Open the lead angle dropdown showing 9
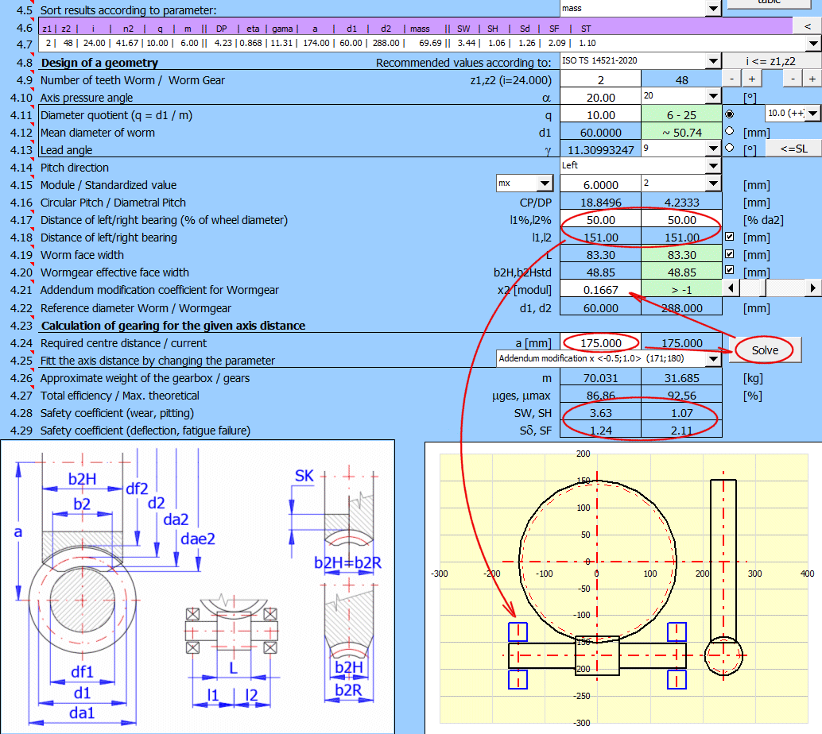 click(713, 149)
